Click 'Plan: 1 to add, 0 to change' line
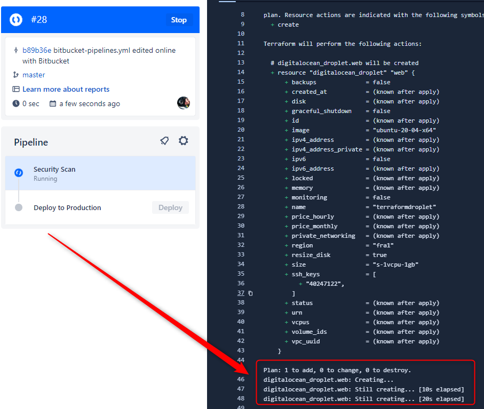Viewport: 484px width, 409px height. (x=337, y=370)
